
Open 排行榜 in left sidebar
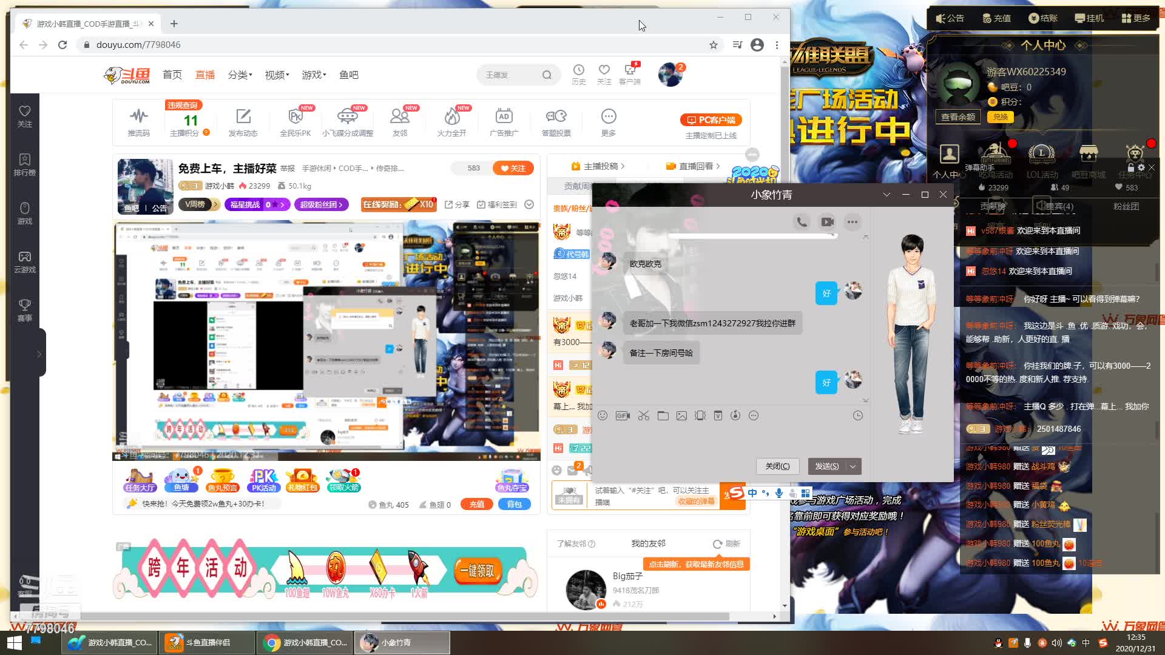[x=25, y=164]
